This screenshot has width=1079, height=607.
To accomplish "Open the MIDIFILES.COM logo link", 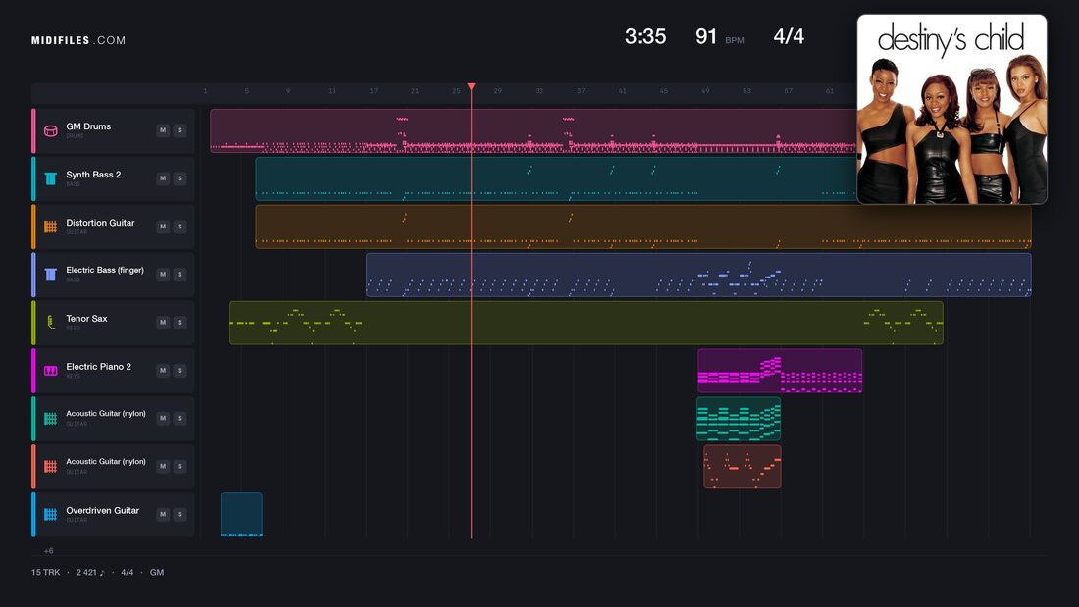I will coord(78,40).
